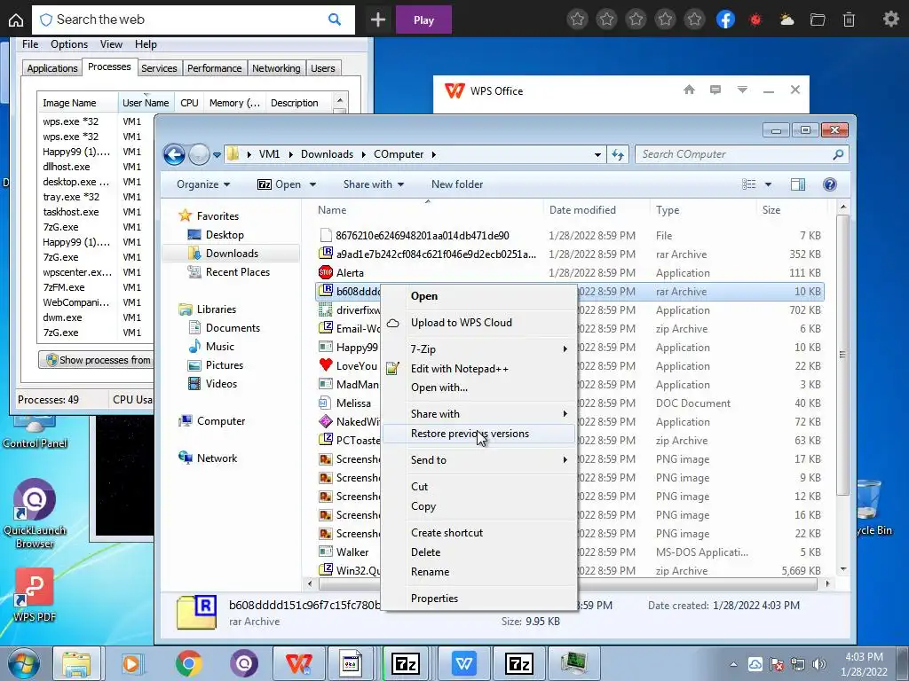Switch to Task Manager Performance tab
The image size is (909, 681).
coord(215,68)
